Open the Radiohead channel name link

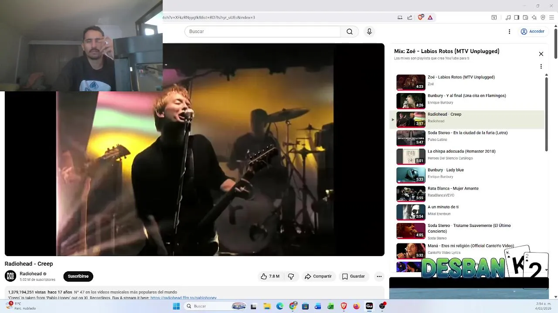click(31, 274)
